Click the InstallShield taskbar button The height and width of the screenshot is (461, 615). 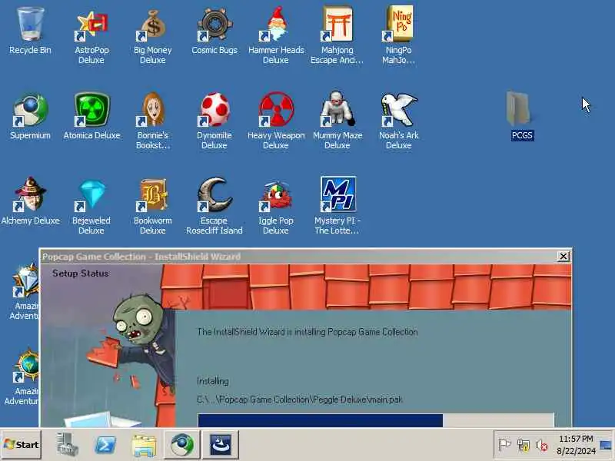(221, 445)
